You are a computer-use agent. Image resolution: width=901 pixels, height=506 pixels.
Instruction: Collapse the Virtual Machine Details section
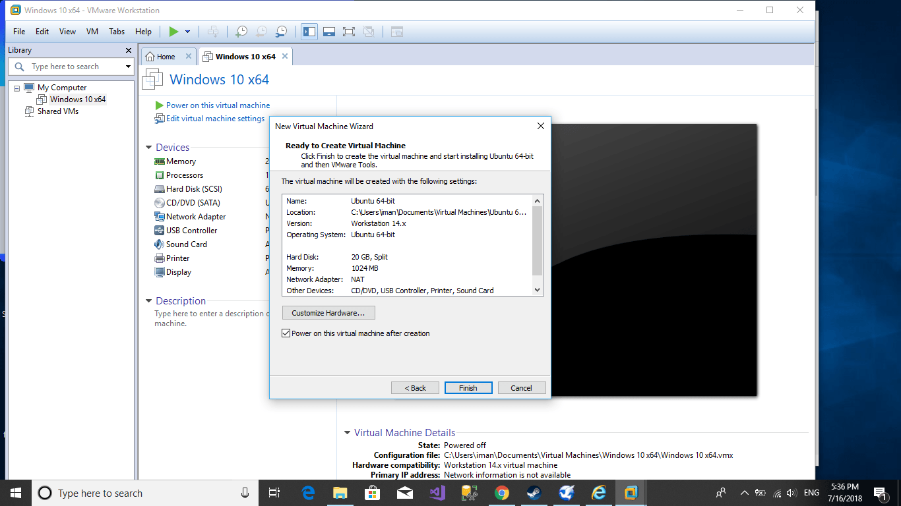pyautogui.click(x=348, y=433)
